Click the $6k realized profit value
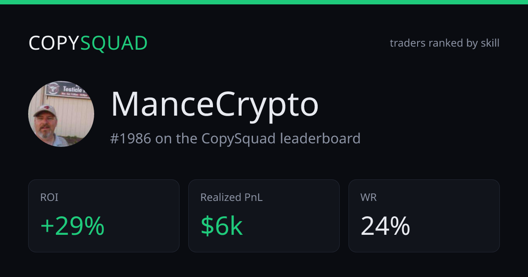Screen dimensions: 528x277 pos(222,226)
